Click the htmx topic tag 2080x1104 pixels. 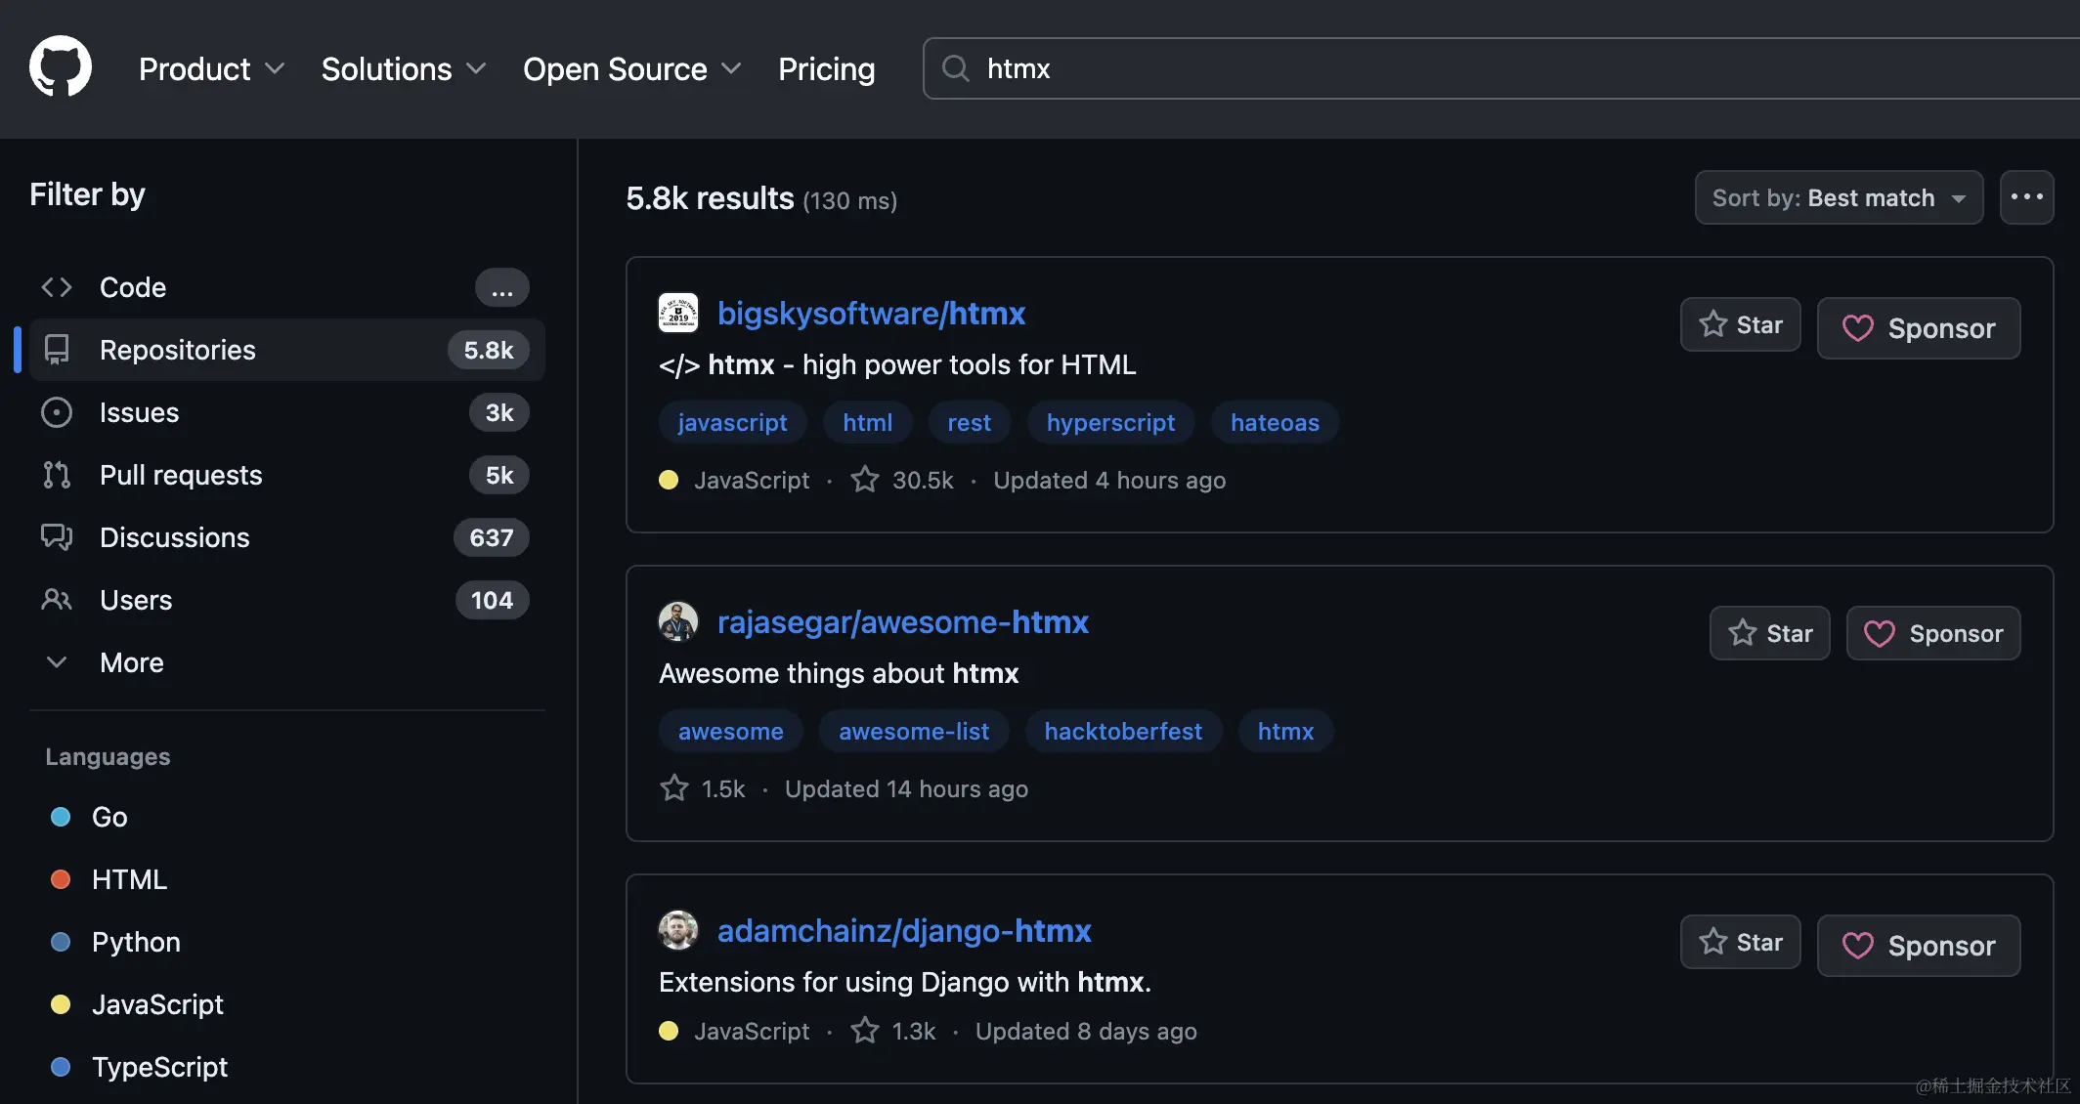pos(1285,731)
